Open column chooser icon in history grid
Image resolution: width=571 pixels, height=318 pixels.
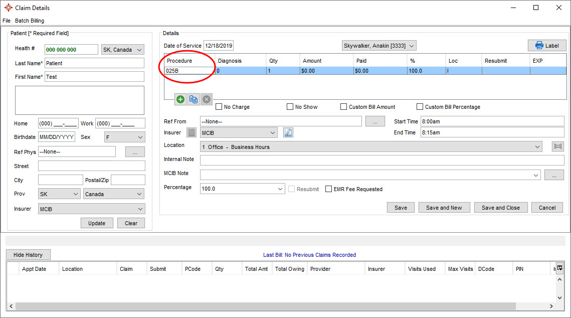click(x=559, y=268)
